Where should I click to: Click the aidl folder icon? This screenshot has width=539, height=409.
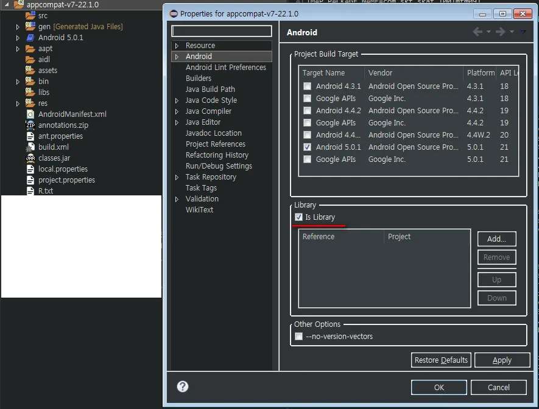[x=30, y=60]
